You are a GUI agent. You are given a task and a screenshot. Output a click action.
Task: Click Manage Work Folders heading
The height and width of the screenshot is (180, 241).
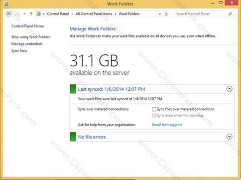(x=93, y=29)
